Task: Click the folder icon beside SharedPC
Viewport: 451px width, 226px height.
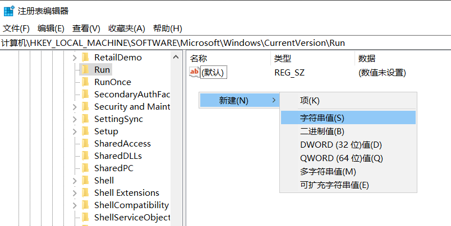Action: pos(85,168)
